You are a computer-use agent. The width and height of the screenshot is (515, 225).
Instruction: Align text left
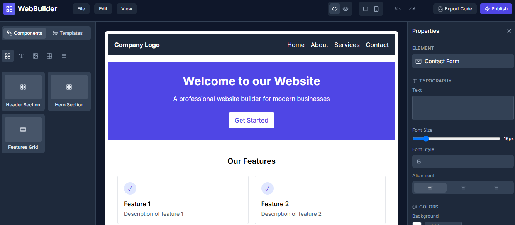(430, 188)
